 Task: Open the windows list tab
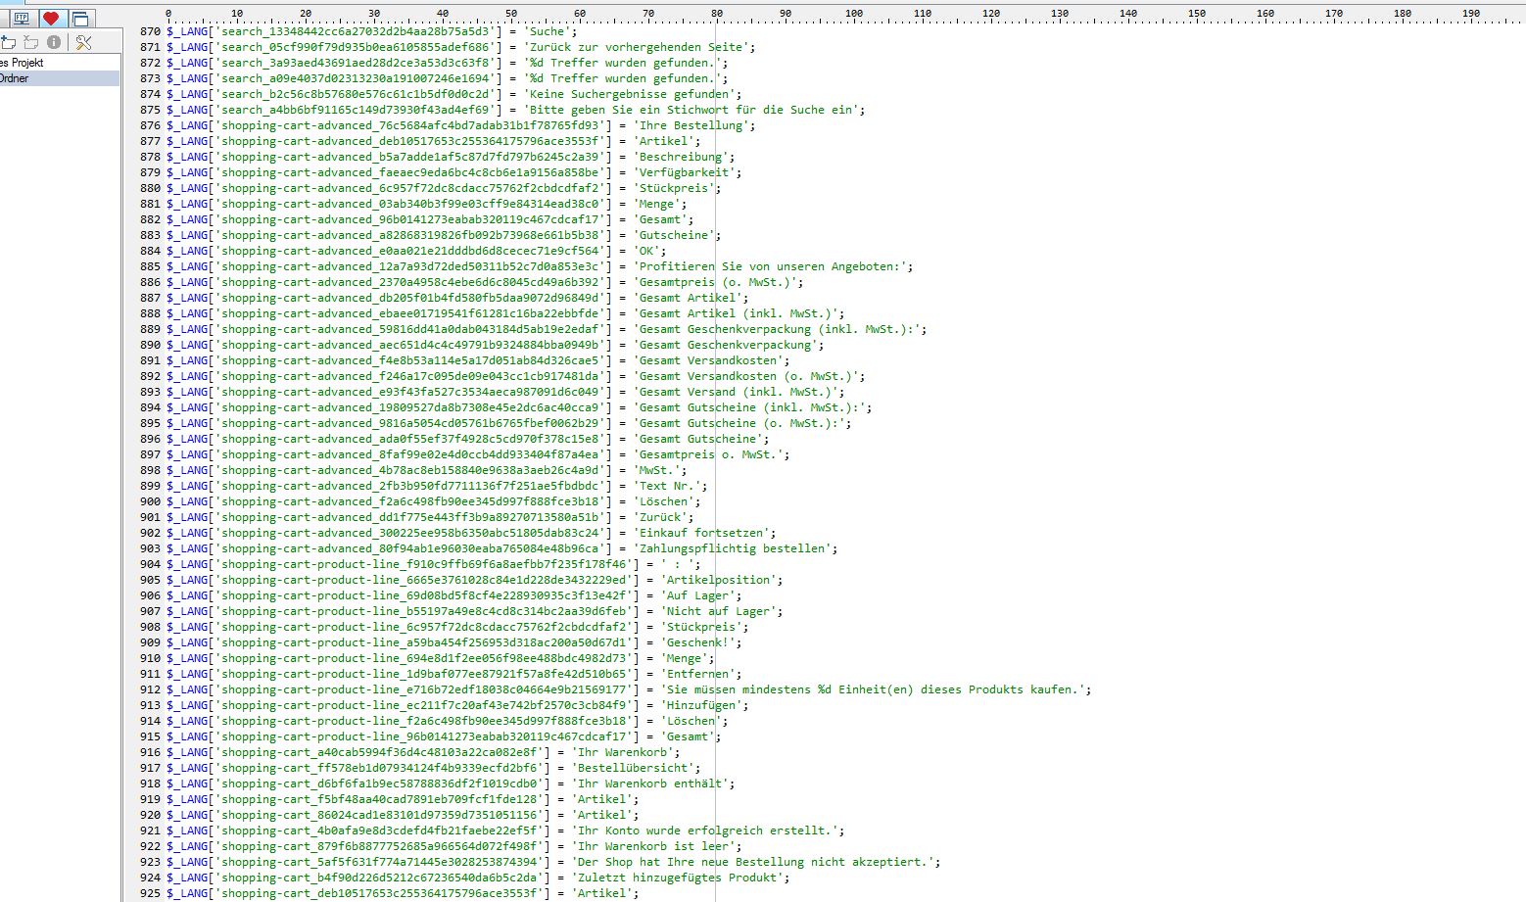point(80,18)
